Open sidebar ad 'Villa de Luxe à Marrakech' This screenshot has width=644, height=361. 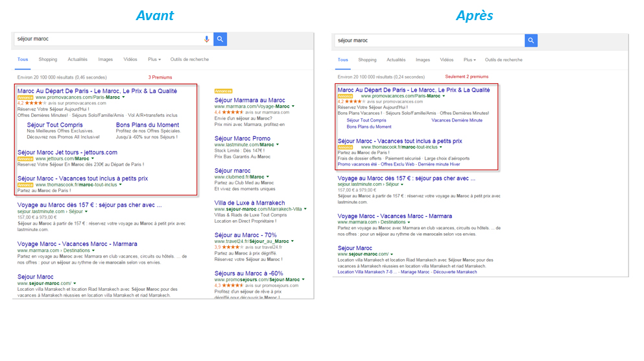tap(250, 203)
